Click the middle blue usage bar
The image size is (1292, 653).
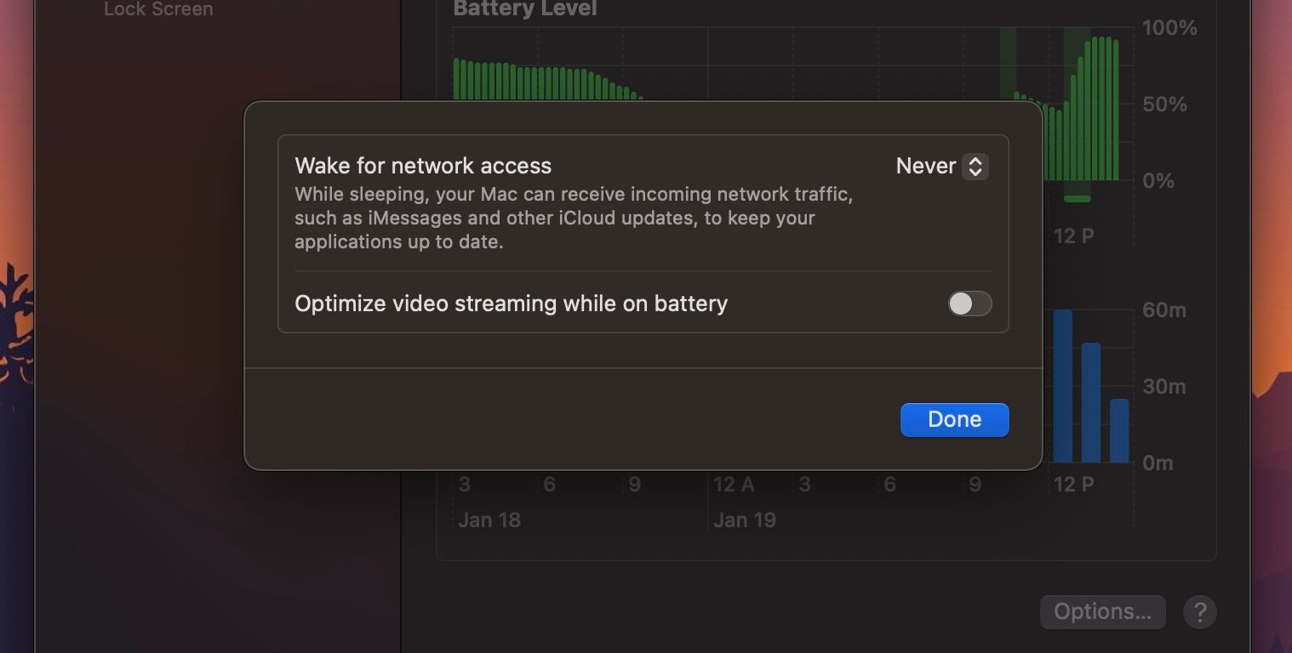[x=1090, y=402]
